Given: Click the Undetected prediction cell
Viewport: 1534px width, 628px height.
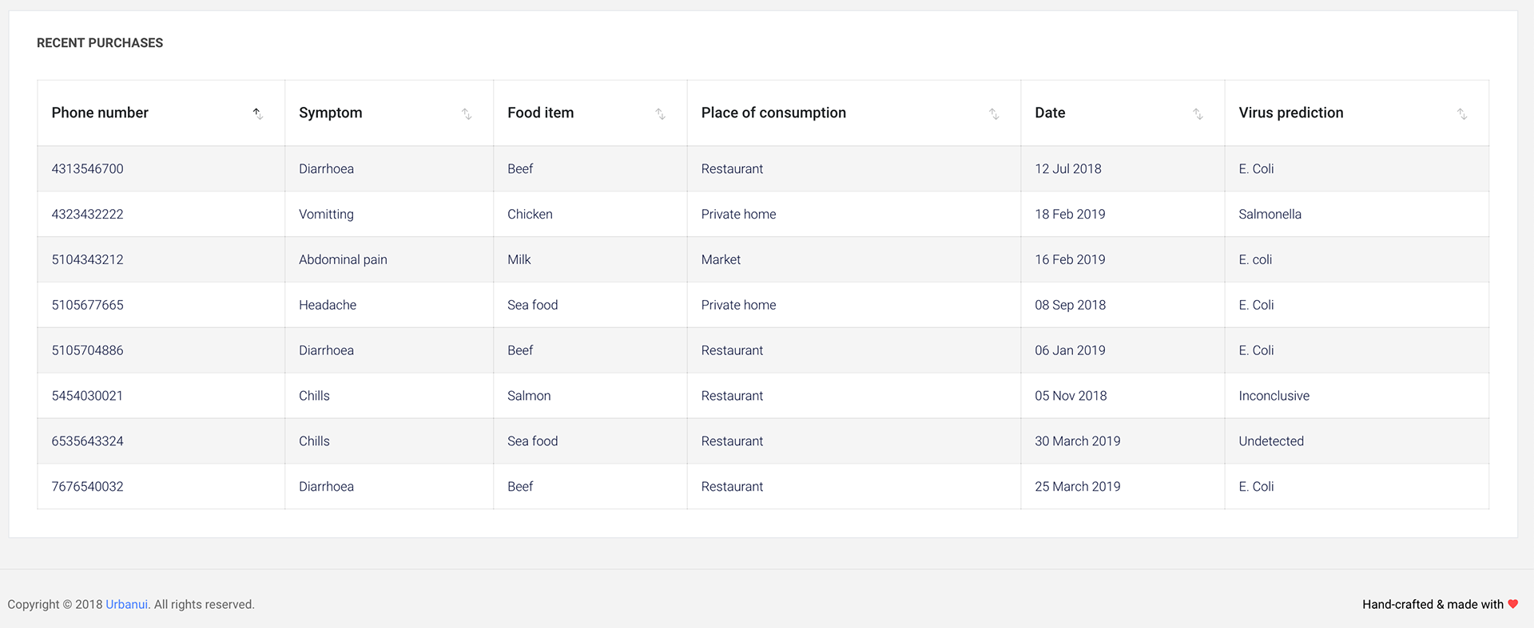Looking at the screenshot, I should (1270, 441).
